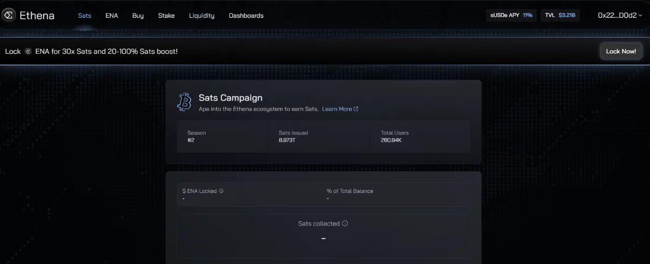This screenshot has width=650, height=264.
Task: Click the Total Users 260.94K stat
Action: tap(420, 137)
